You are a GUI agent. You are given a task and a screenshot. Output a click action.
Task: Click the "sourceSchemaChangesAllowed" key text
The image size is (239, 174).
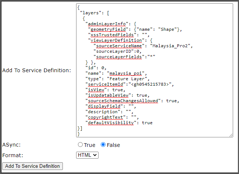(x=123, y=101)
